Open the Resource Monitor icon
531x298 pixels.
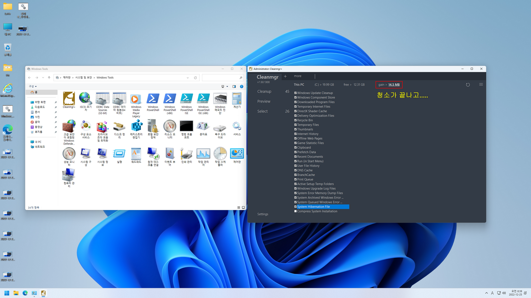point(170,129)
